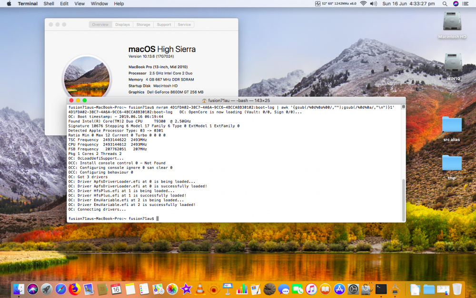
Task: Launch Siri from the dock
Action: coord(33,289)
